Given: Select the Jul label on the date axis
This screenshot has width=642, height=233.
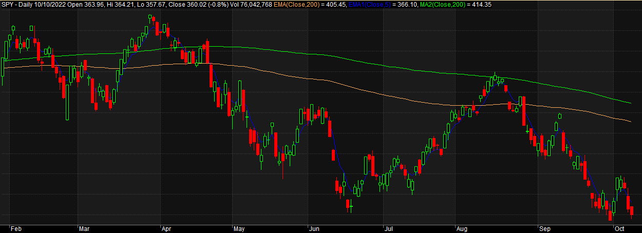Looking at the screenshot, I should pos(389,229).
